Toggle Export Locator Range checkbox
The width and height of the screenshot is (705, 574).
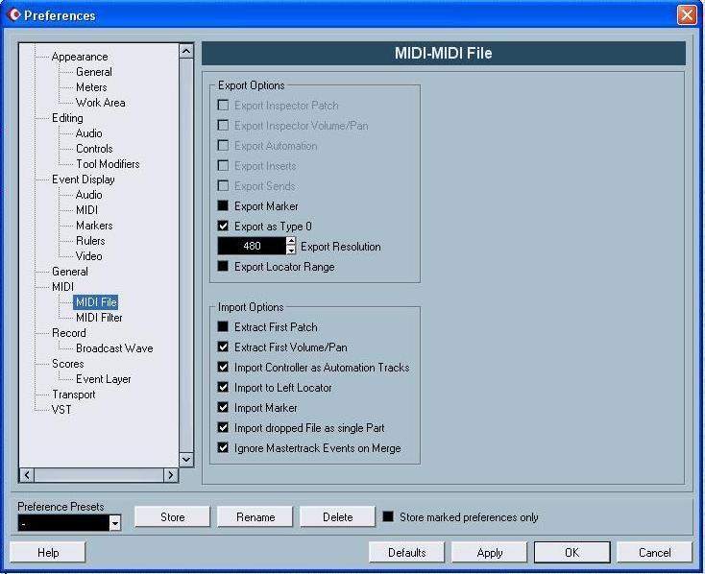[x=223, y=266]
